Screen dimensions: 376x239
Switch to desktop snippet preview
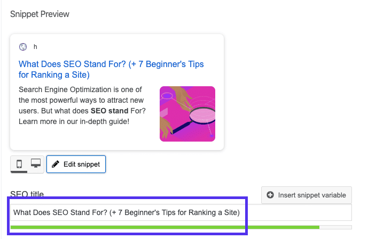point(36,164)
